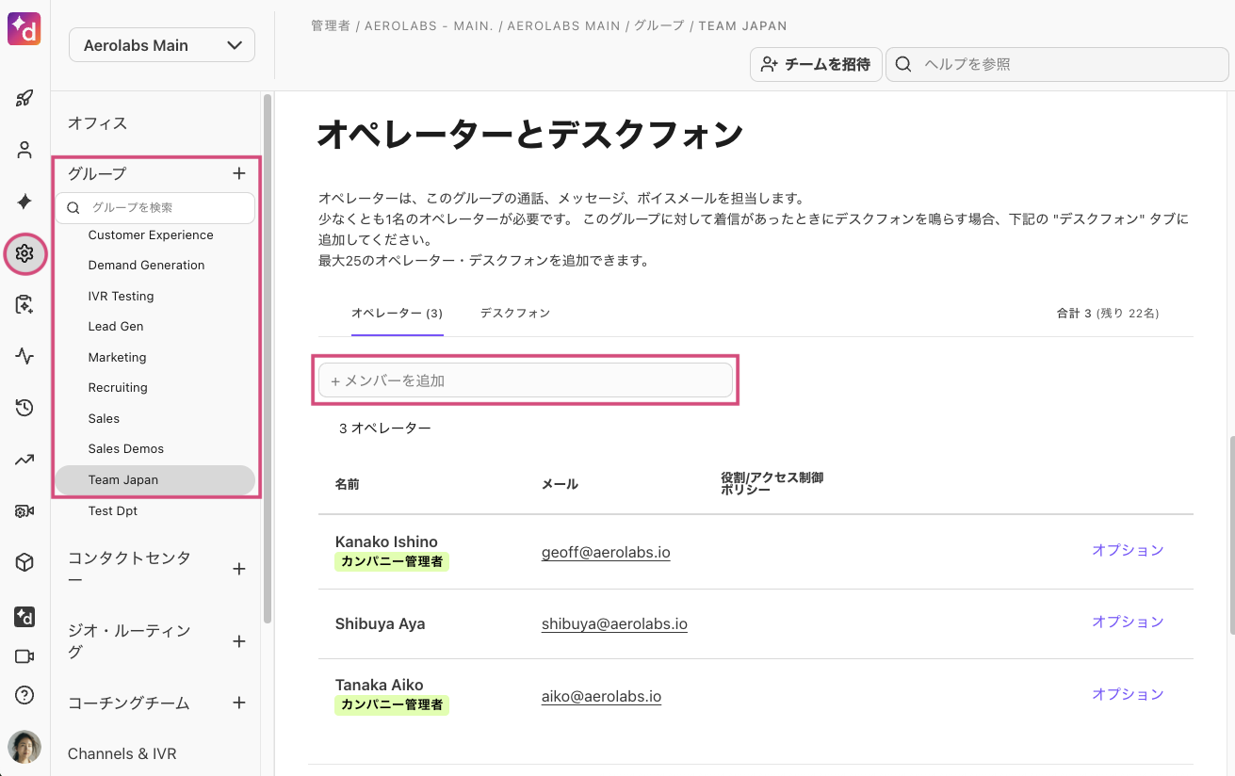Select the オペレーター (3) tab
This screenshot has height=776, width=1235.
click(x=397, y=313)
